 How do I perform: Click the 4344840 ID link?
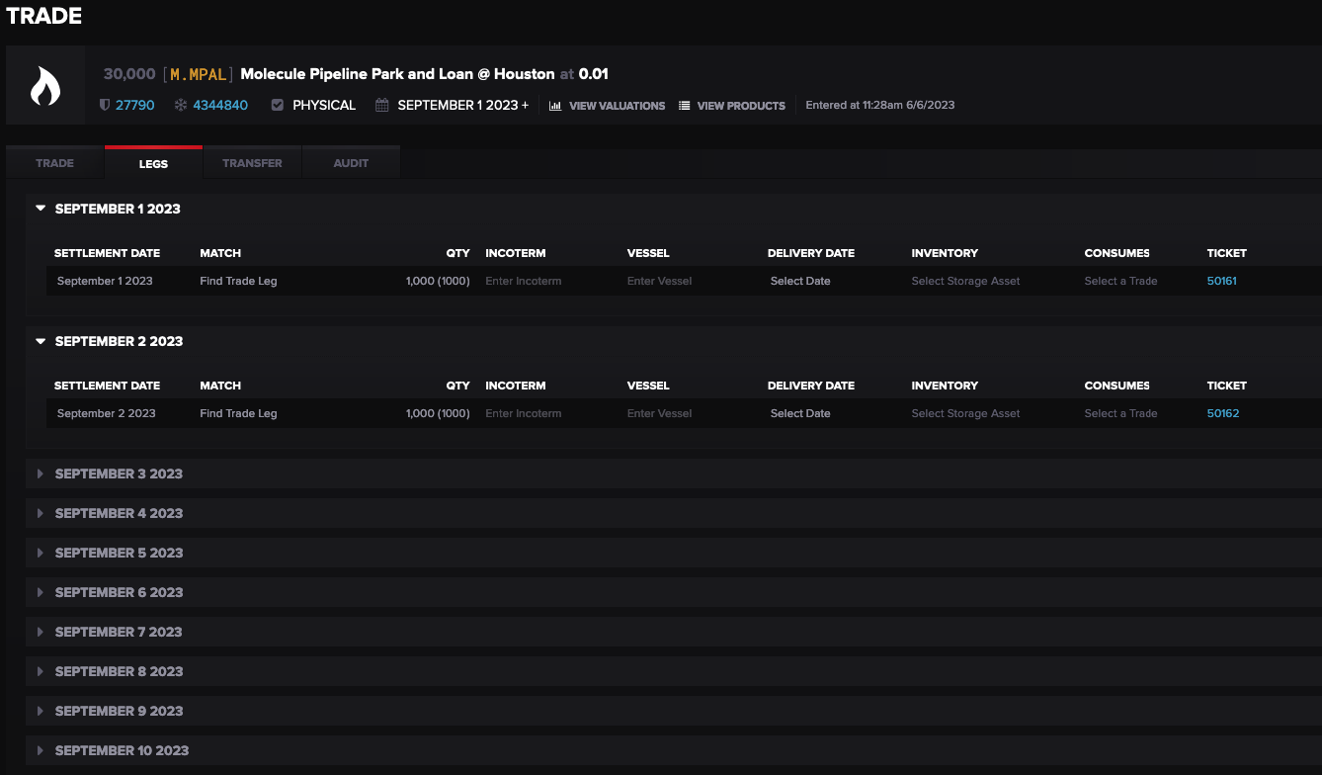220,105
